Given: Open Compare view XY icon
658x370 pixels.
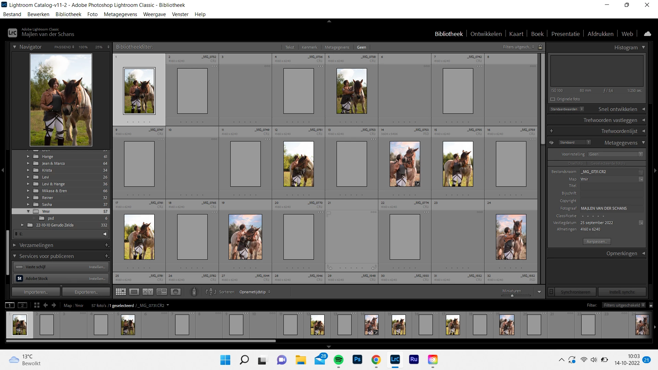Looking at the screenshot, I should coord(148,292).
